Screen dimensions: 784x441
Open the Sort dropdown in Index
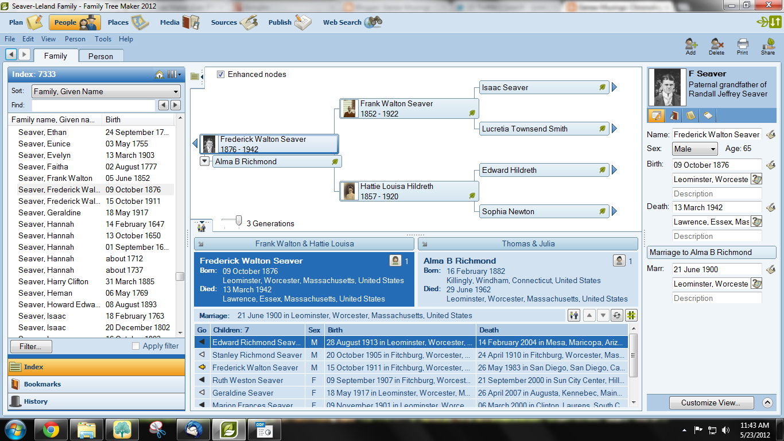pyautogui.click(x=106, y=91)
